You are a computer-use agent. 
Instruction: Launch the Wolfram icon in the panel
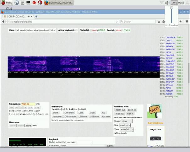[x=40, y=3]
